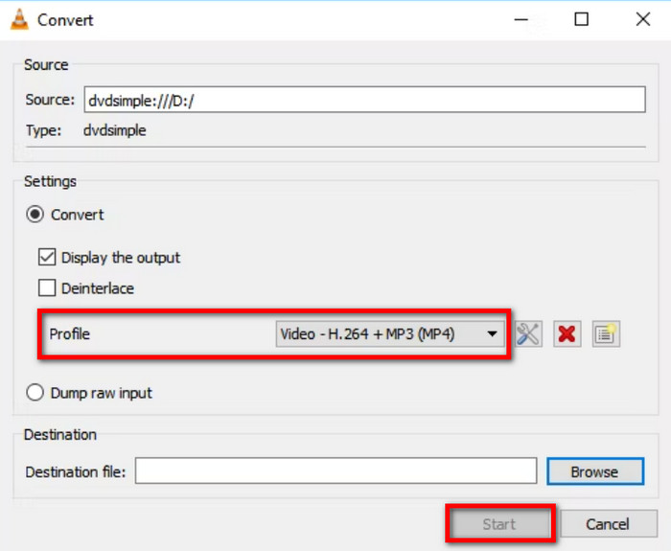Screen dimensions: 671x551
Task: Open the Profile dropdown Video - H.264 + MP3
Action: (x=390, y=334)
